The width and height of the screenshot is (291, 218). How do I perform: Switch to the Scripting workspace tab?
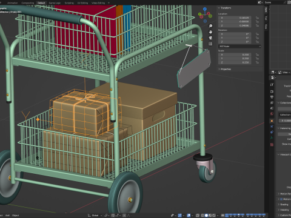[x=69, y=3]
